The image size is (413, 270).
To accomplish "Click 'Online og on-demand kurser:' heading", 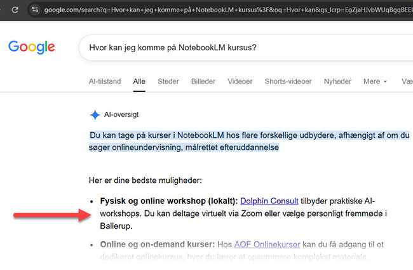I will [158, 245].
